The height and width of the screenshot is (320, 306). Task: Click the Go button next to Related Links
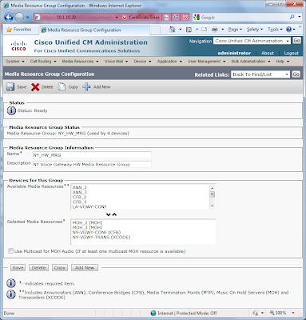[x=296, y=74]
